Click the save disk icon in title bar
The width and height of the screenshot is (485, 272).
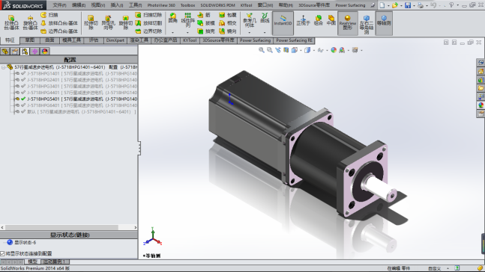coord(408,5)
